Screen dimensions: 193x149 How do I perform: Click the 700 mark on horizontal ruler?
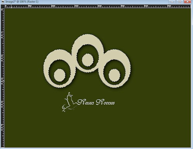(169, 6)
